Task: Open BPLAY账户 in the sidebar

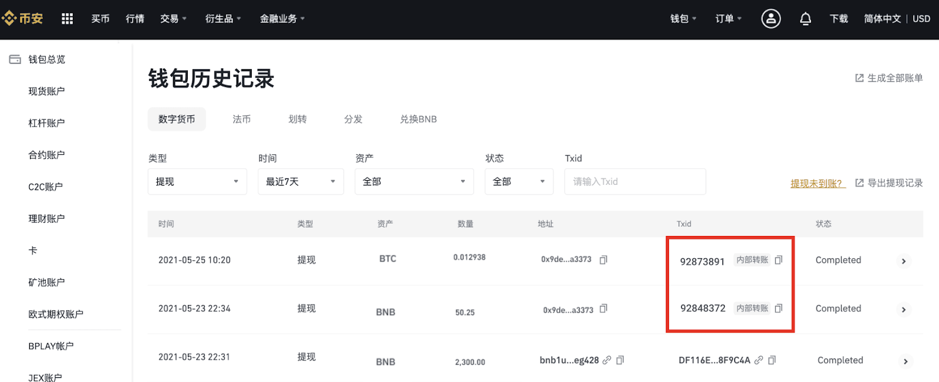Action: point(51,346)
